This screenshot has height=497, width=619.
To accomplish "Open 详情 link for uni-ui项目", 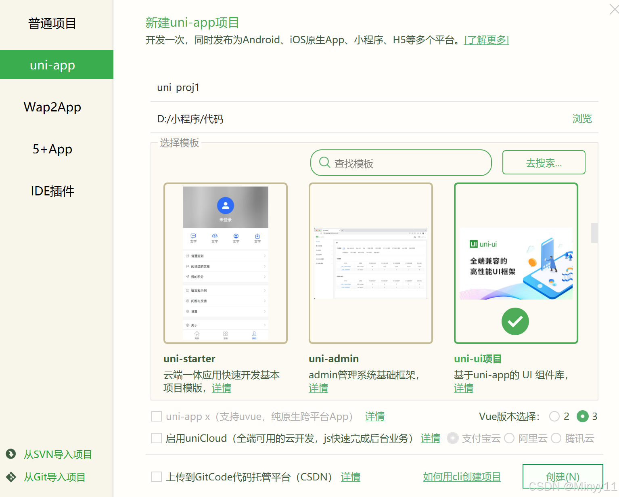I will (x=464, y=388).
